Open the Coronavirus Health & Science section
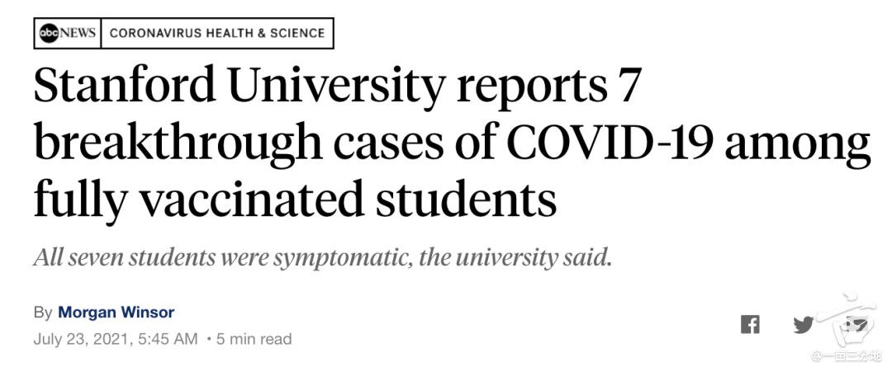Image resolution: width=892 pixels, height=371 pixels. coord(216,33)
